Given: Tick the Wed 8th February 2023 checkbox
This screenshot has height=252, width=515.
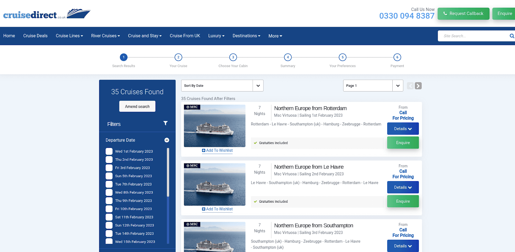Looking at the screenshot, I should pos(109,192).
